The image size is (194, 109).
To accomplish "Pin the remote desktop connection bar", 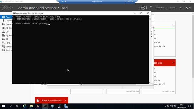I will pyautogui.click(x=62, y=2).
